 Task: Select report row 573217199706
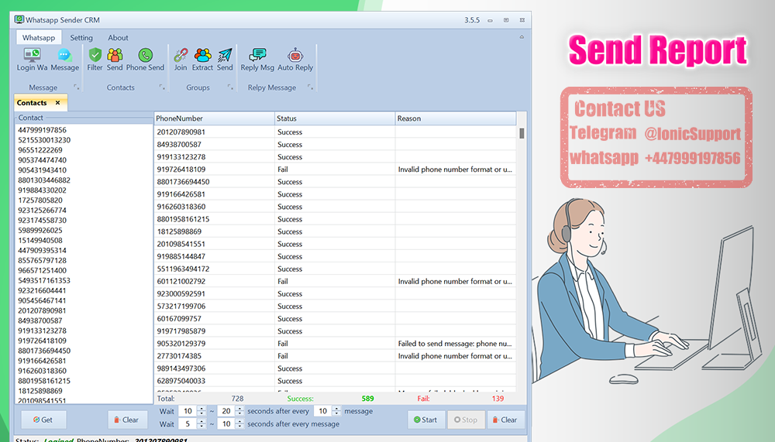(x=335, y=307)
